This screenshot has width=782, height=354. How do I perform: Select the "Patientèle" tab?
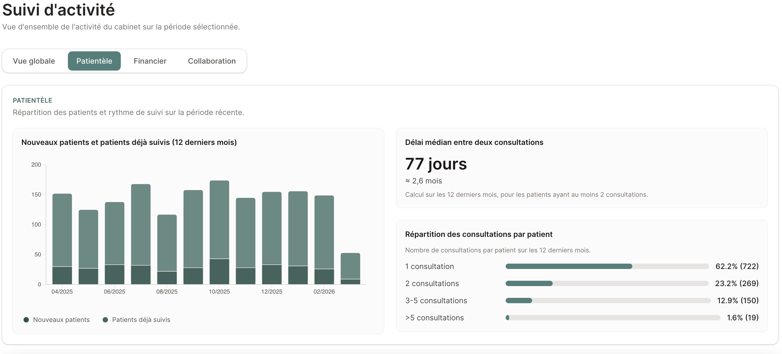pyautogui.click(x=94, y=61)
